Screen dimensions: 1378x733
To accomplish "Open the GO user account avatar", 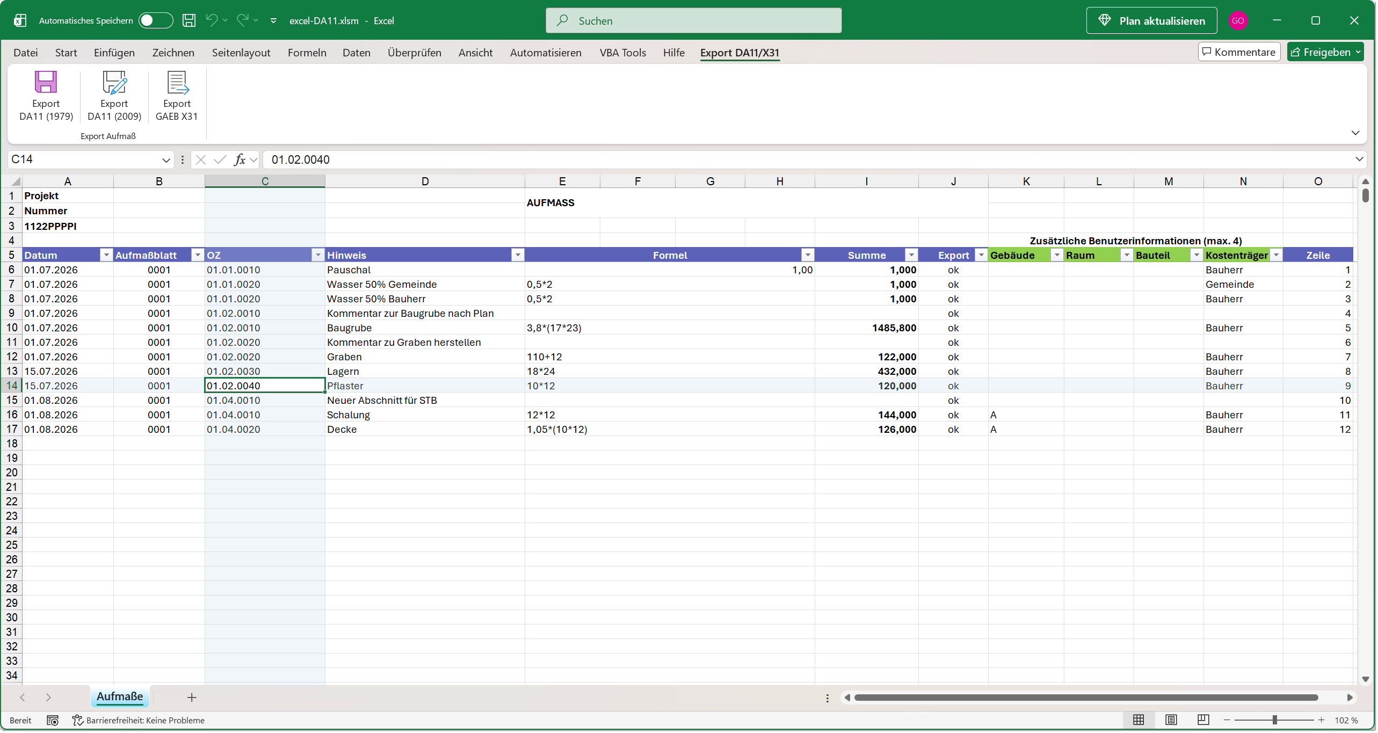I will coord(1238,20).
